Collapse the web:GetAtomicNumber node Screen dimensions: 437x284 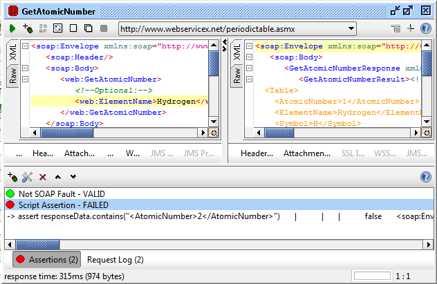[x=25, y=79]
